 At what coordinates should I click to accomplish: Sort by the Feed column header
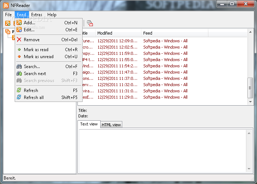click(x=174, y=33)
